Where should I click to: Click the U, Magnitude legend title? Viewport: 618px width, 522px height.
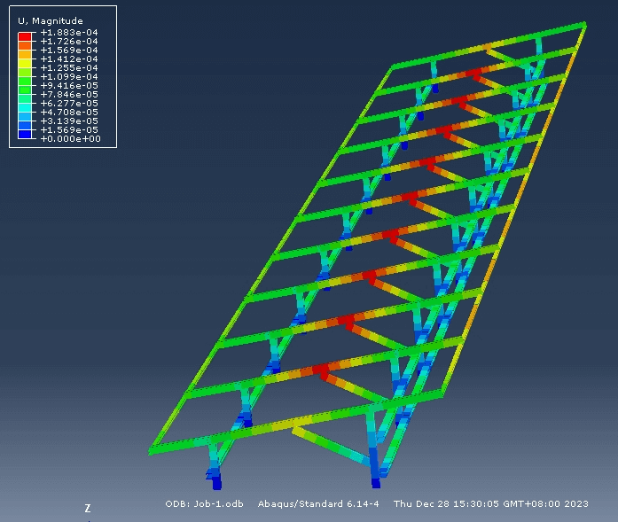tap(51, 20)
